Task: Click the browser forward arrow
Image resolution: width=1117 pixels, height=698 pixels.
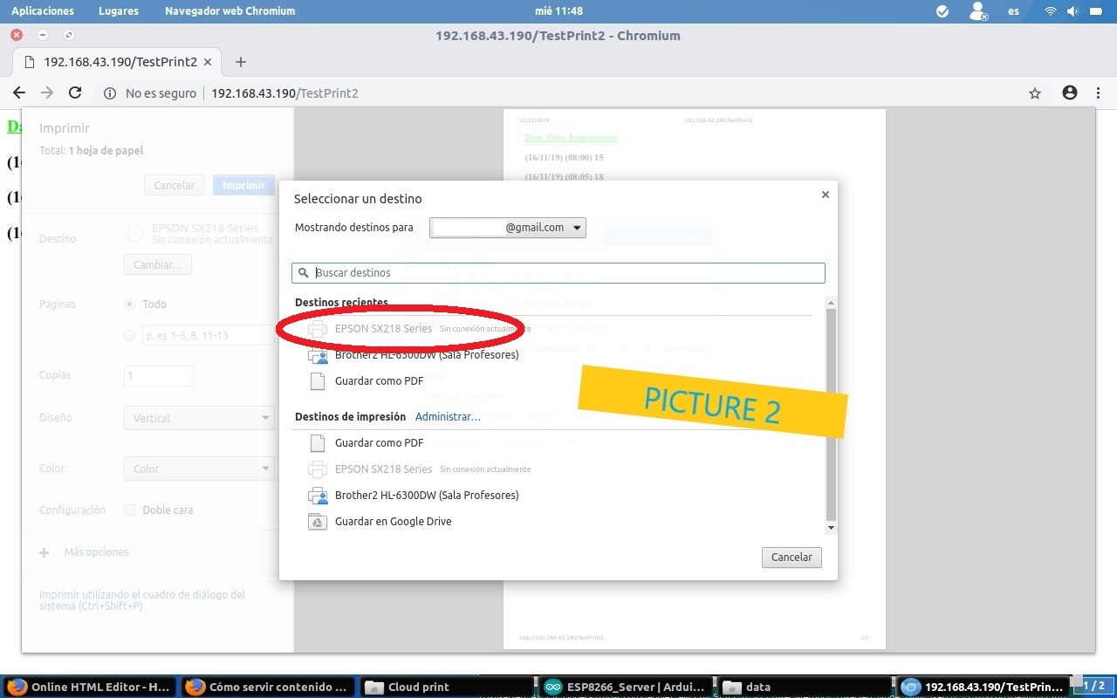Action: [x=47, y=93]
